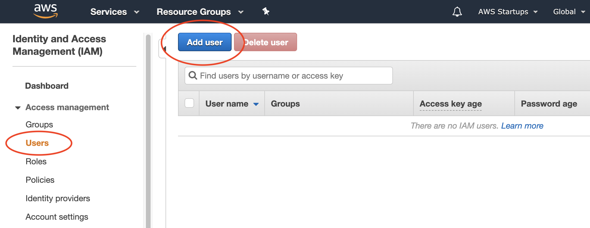Viewport: 590px width, 228px height.
Task: Collapse the Access management section
Action: coord(18,107)
